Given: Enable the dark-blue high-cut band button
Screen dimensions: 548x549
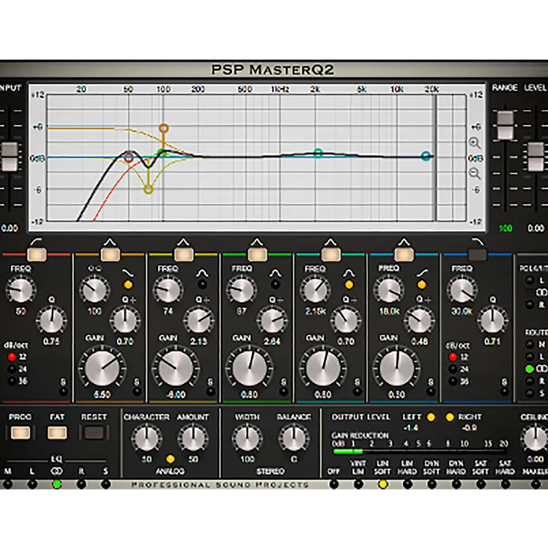Looking at the screenshot, I should pos(478,255).
